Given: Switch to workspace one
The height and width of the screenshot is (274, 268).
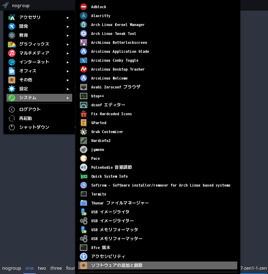Looking at the screenshot, I should tap(29, 268).
